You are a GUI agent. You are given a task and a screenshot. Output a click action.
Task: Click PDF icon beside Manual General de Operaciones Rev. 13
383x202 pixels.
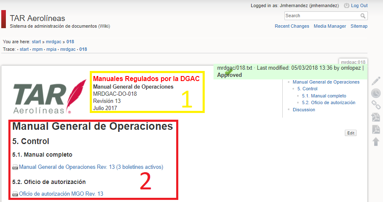pos(15,167)
